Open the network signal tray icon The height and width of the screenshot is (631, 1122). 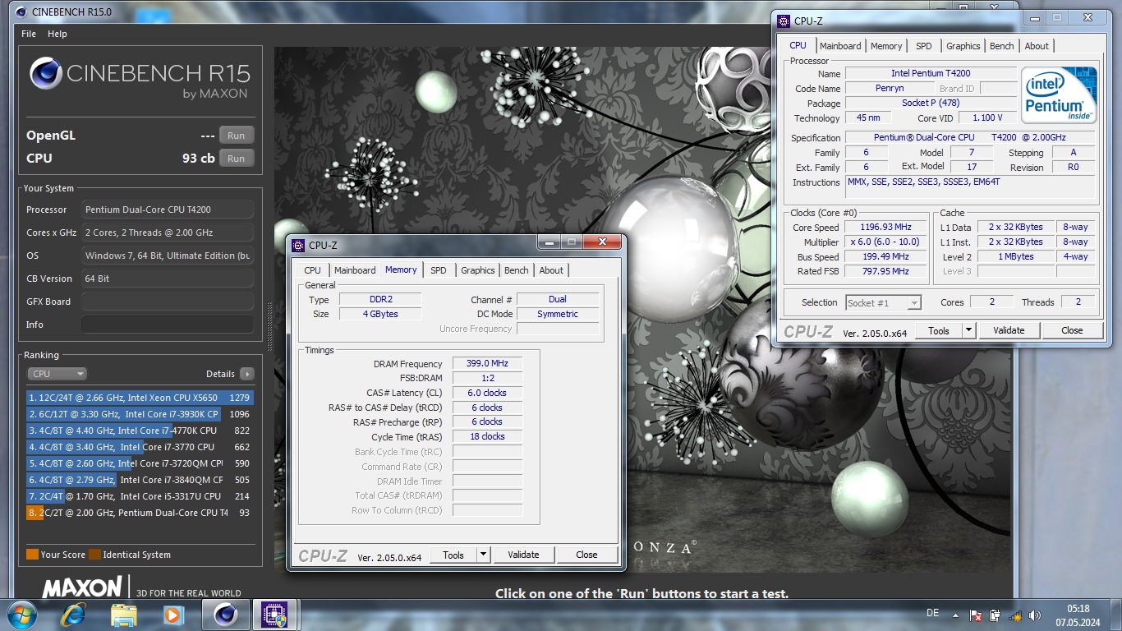1015,615
